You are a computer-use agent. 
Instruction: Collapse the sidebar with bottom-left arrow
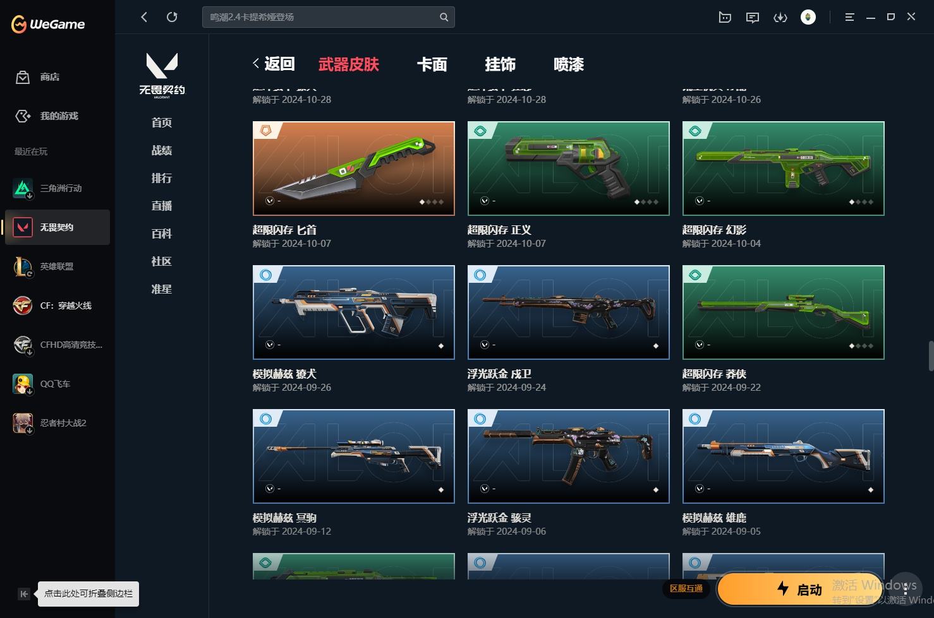point(23,593)
